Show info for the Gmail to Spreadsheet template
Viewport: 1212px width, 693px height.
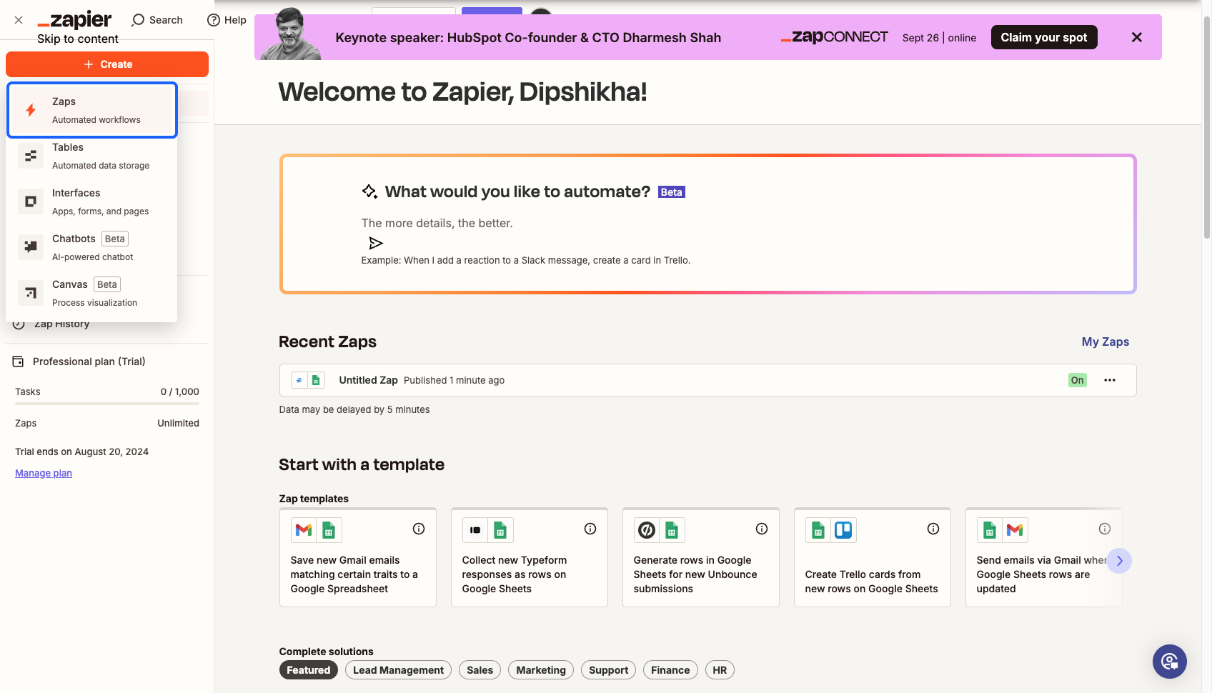point(419,529)
